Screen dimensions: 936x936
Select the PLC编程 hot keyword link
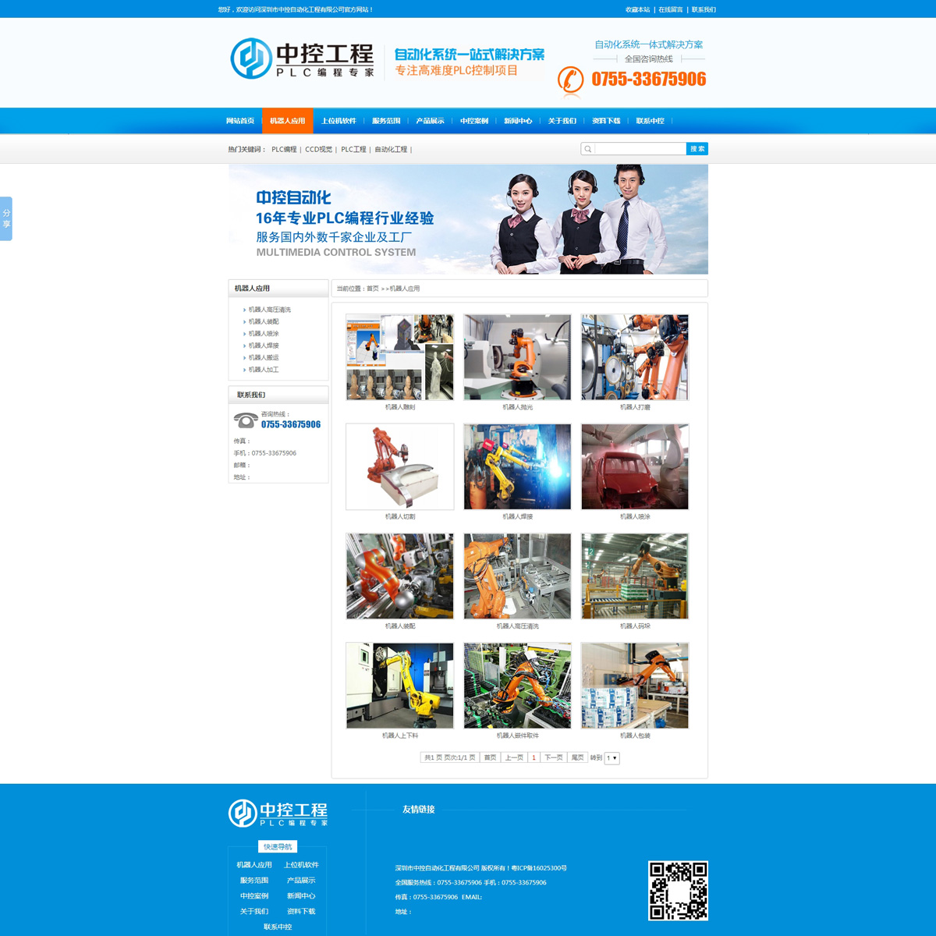(x=284, y=149)
